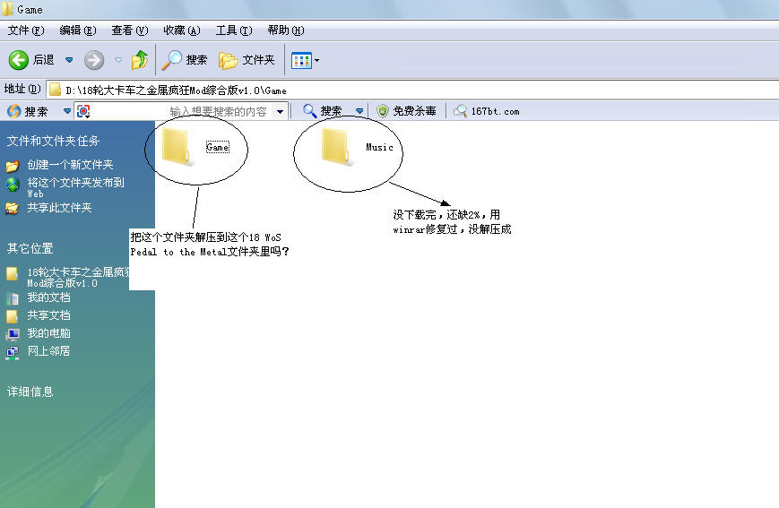Click the new folder icon in tasks pane
This screenshot has width=779, height=508.
tap(13, 166)
